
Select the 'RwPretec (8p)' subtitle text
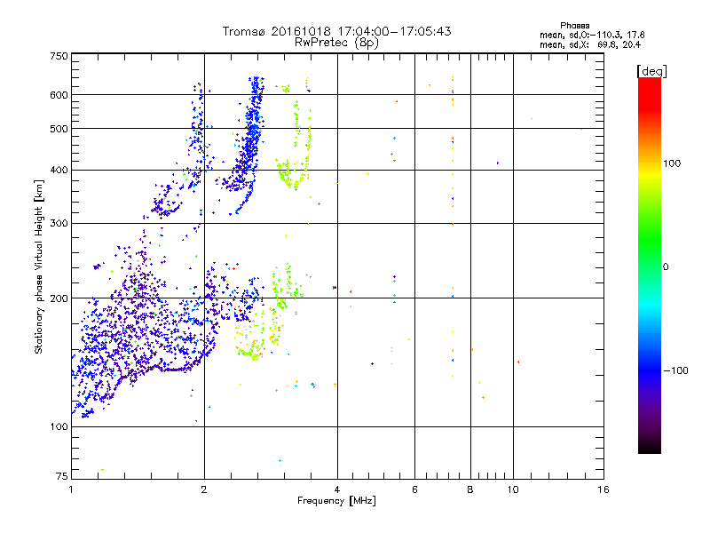pos(336,43)
